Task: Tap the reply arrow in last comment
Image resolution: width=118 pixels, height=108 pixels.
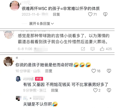Action: coord(31,98)
